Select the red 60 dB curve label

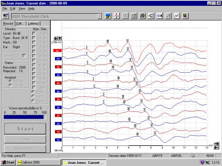point(57,51)
